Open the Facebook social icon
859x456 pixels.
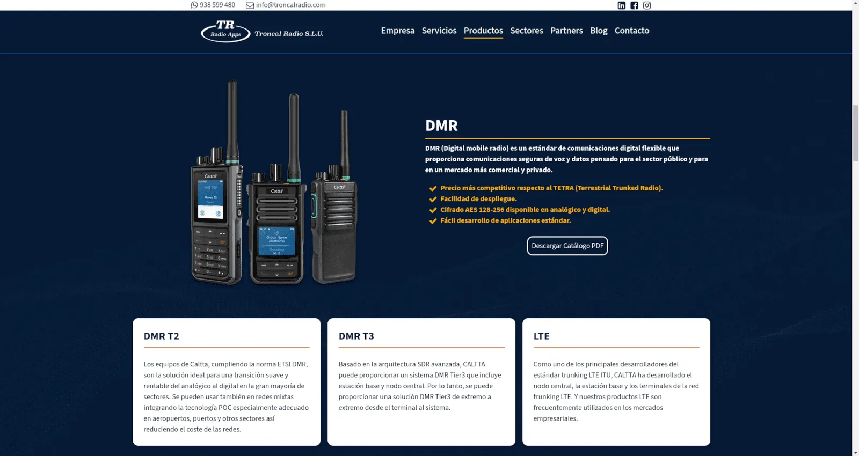(x=634, y=5)
